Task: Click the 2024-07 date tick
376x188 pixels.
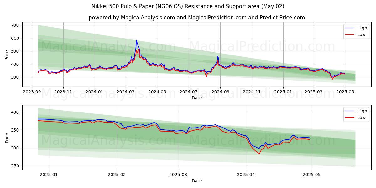Action: coord(188,92)
